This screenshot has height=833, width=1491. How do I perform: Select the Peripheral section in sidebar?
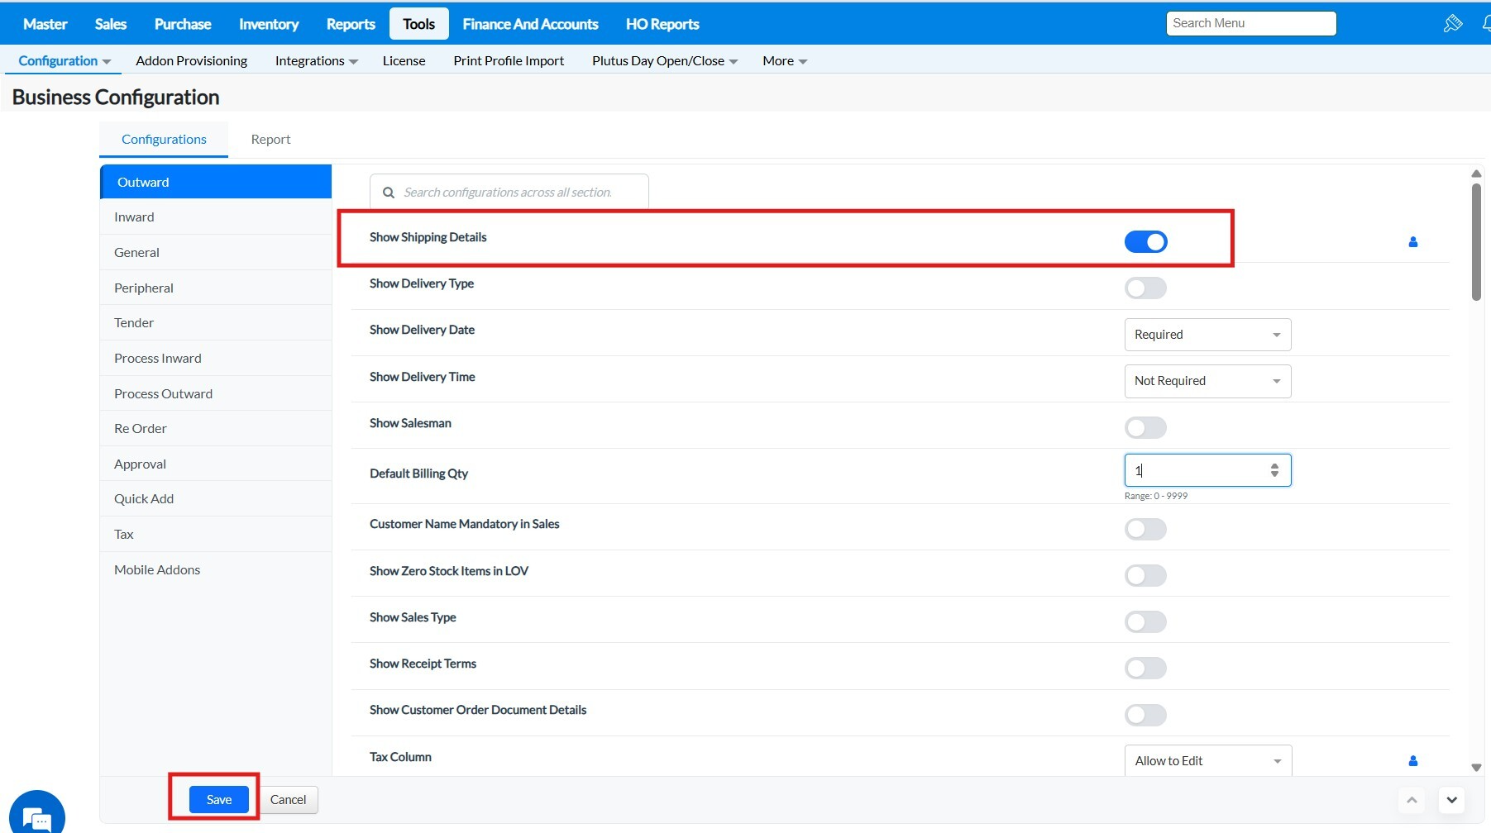click(x=144, y=288)
